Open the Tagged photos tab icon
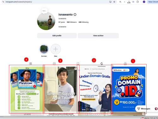Image resolution: width=158 pixels, height=119 pixels. coord(125,64)
